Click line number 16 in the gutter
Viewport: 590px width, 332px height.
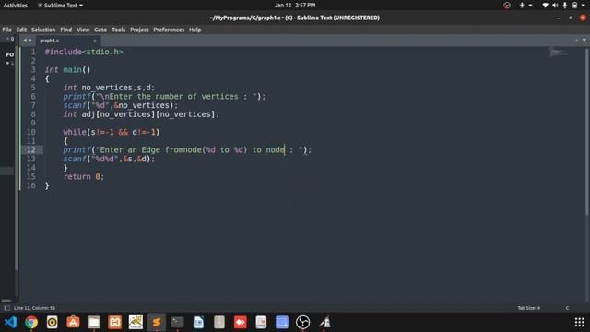pyautogui.click(x=30, y=185)
